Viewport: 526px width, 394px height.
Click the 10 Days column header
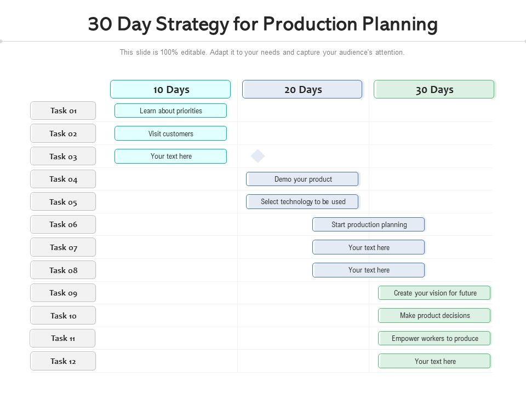[170, 89]
